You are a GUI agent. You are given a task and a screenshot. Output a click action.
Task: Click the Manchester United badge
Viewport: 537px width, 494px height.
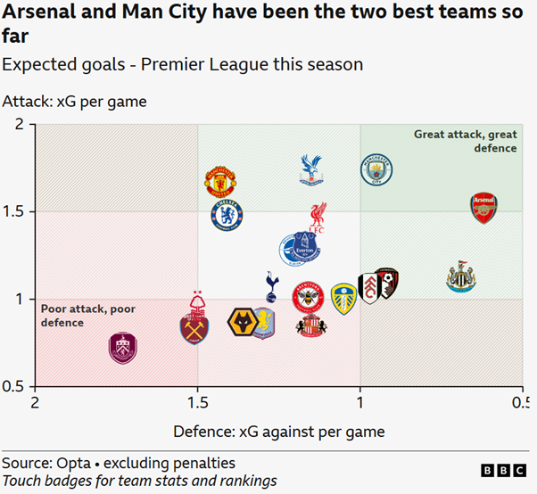[x=219, y=180]
